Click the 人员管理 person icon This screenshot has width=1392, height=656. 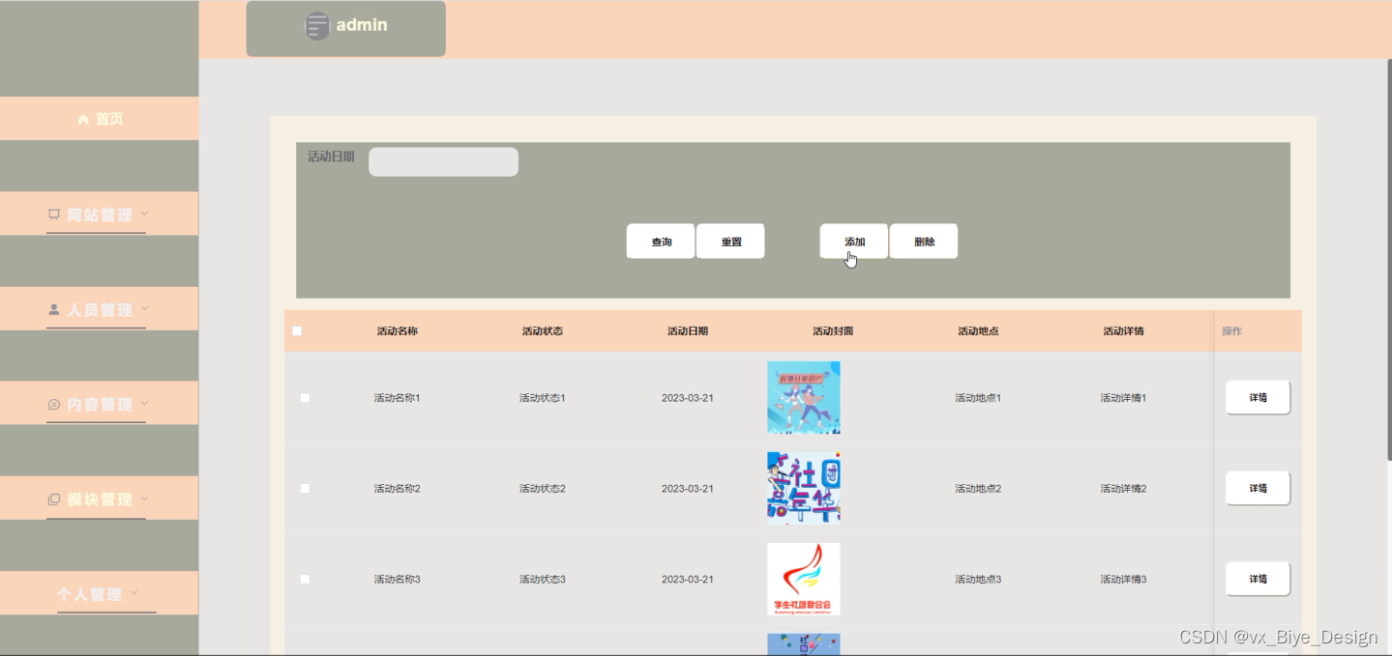54,310
